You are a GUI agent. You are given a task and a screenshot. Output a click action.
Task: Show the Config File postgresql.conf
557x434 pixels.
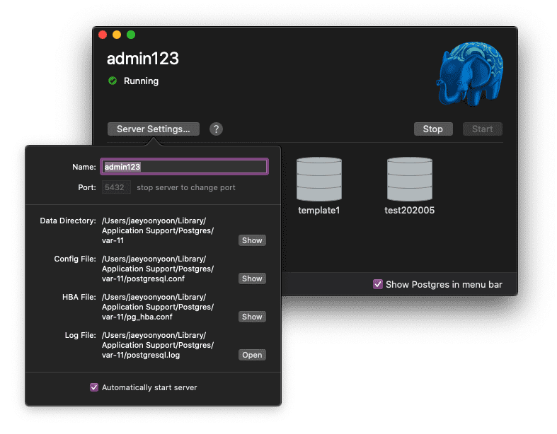point(252,278)
